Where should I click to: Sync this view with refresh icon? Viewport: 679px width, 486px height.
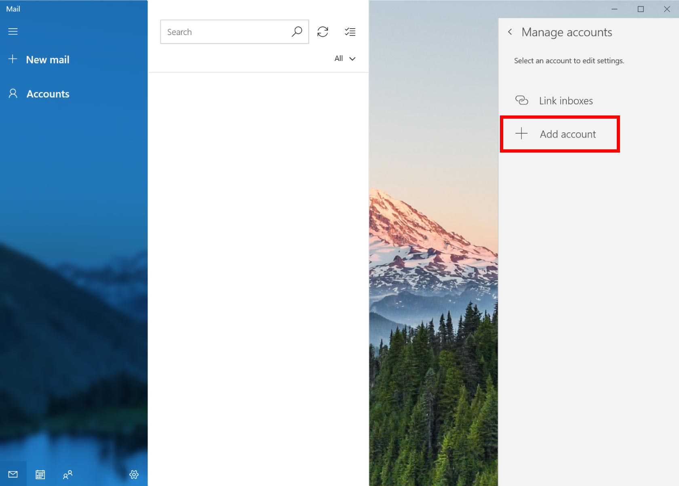[323, 31]
